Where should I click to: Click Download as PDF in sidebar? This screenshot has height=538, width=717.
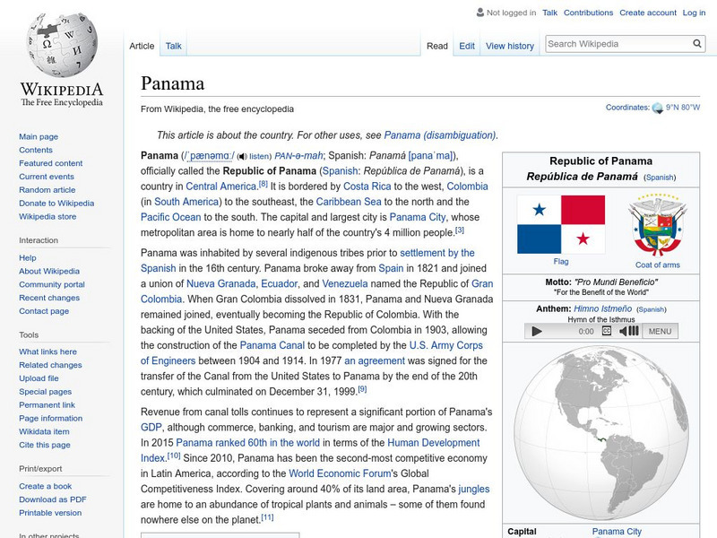click(x=53, y=499)
